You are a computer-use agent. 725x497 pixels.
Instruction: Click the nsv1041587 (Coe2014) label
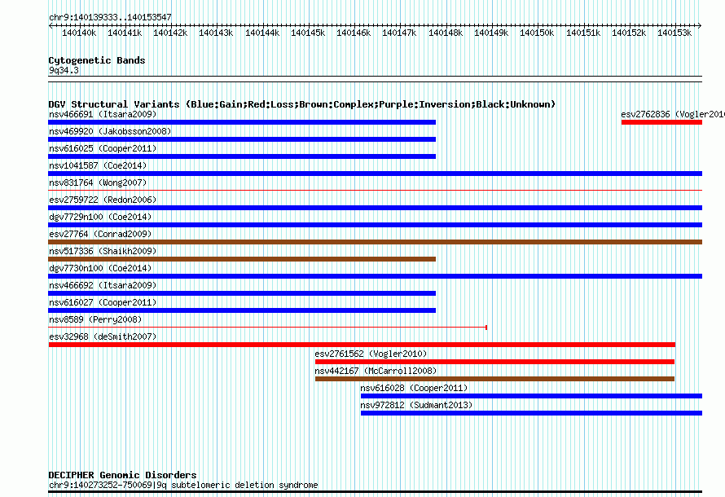click(x=98, y=165)
